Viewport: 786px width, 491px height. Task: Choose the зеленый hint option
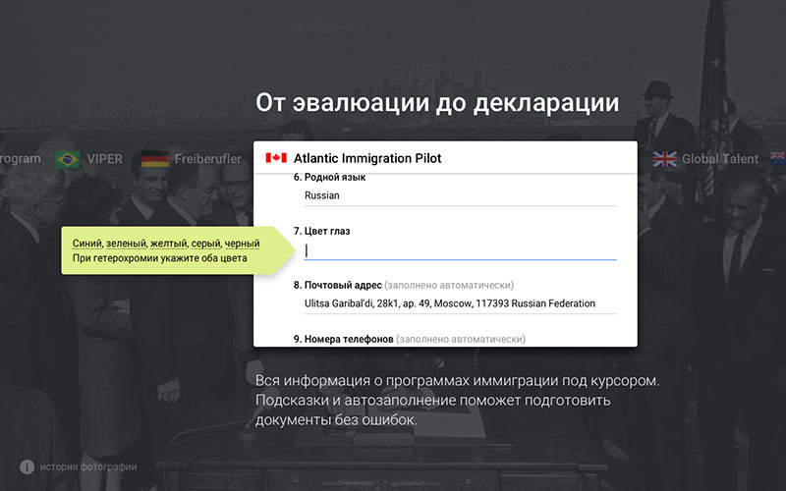pos(126,244)
